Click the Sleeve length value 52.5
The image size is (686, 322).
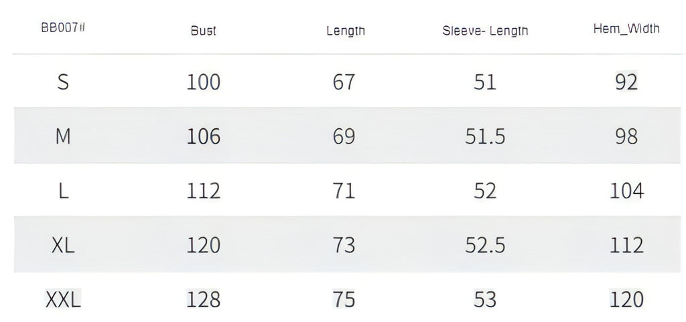(485, 245)
